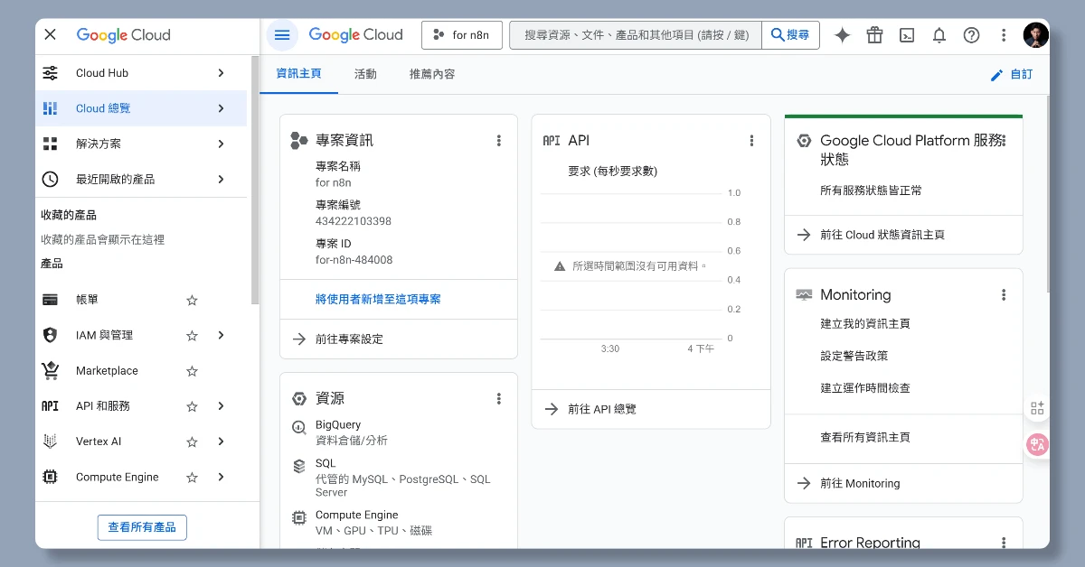Expand the 最近開啟的產品 submenu chevron

pos(222,180)
